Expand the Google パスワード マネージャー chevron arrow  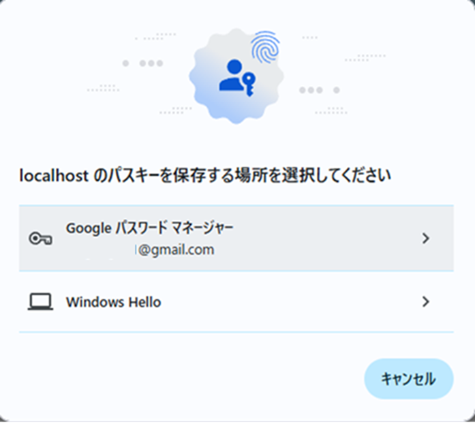[426, 239]
